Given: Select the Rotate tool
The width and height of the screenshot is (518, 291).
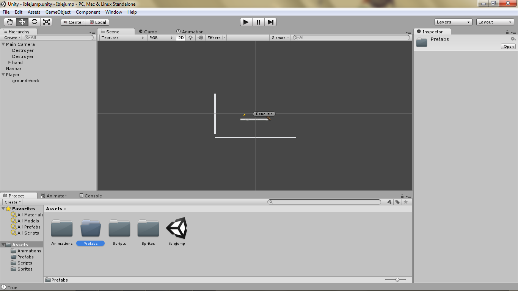Looking at the screenshot, I should pyautogui.click(x=34, y=22).
